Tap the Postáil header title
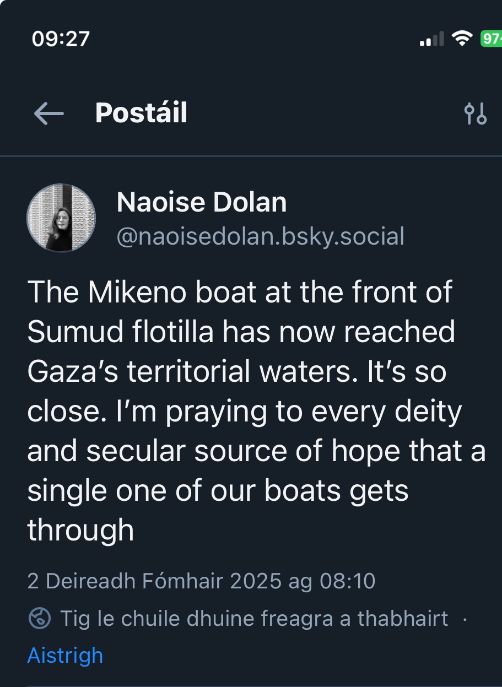502x687 pixels. (141, 113)
